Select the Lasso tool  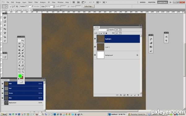(x=20, y=44)
